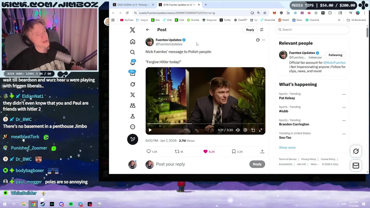Open X Home from the sidebar
This screenshot has width=370, height=208.
[133, 42]
